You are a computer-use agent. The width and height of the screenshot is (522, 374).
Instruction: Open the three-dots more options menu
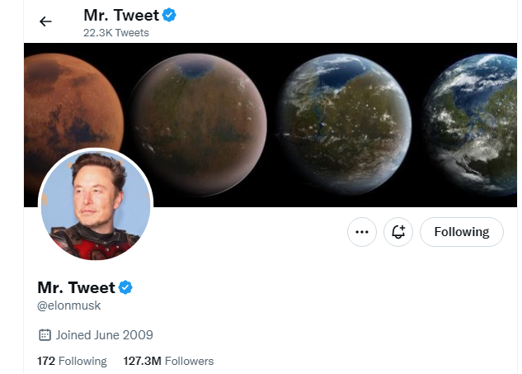(362, 232)
